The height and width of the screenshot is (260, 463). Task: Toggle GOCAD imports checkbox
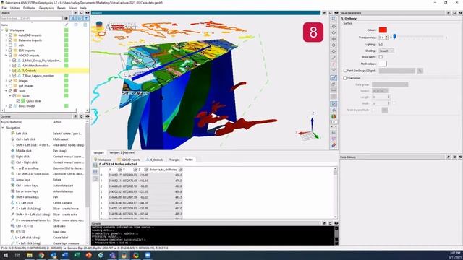(x=10, y=56)
